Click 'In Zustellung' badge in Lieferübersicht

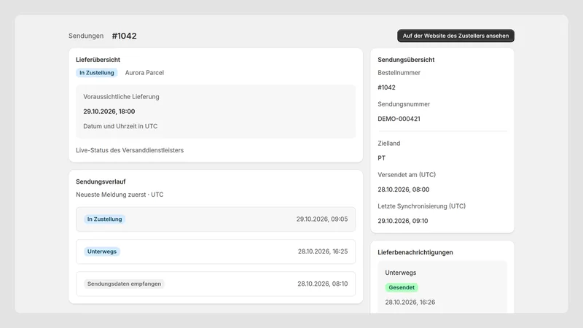point(97,72)
